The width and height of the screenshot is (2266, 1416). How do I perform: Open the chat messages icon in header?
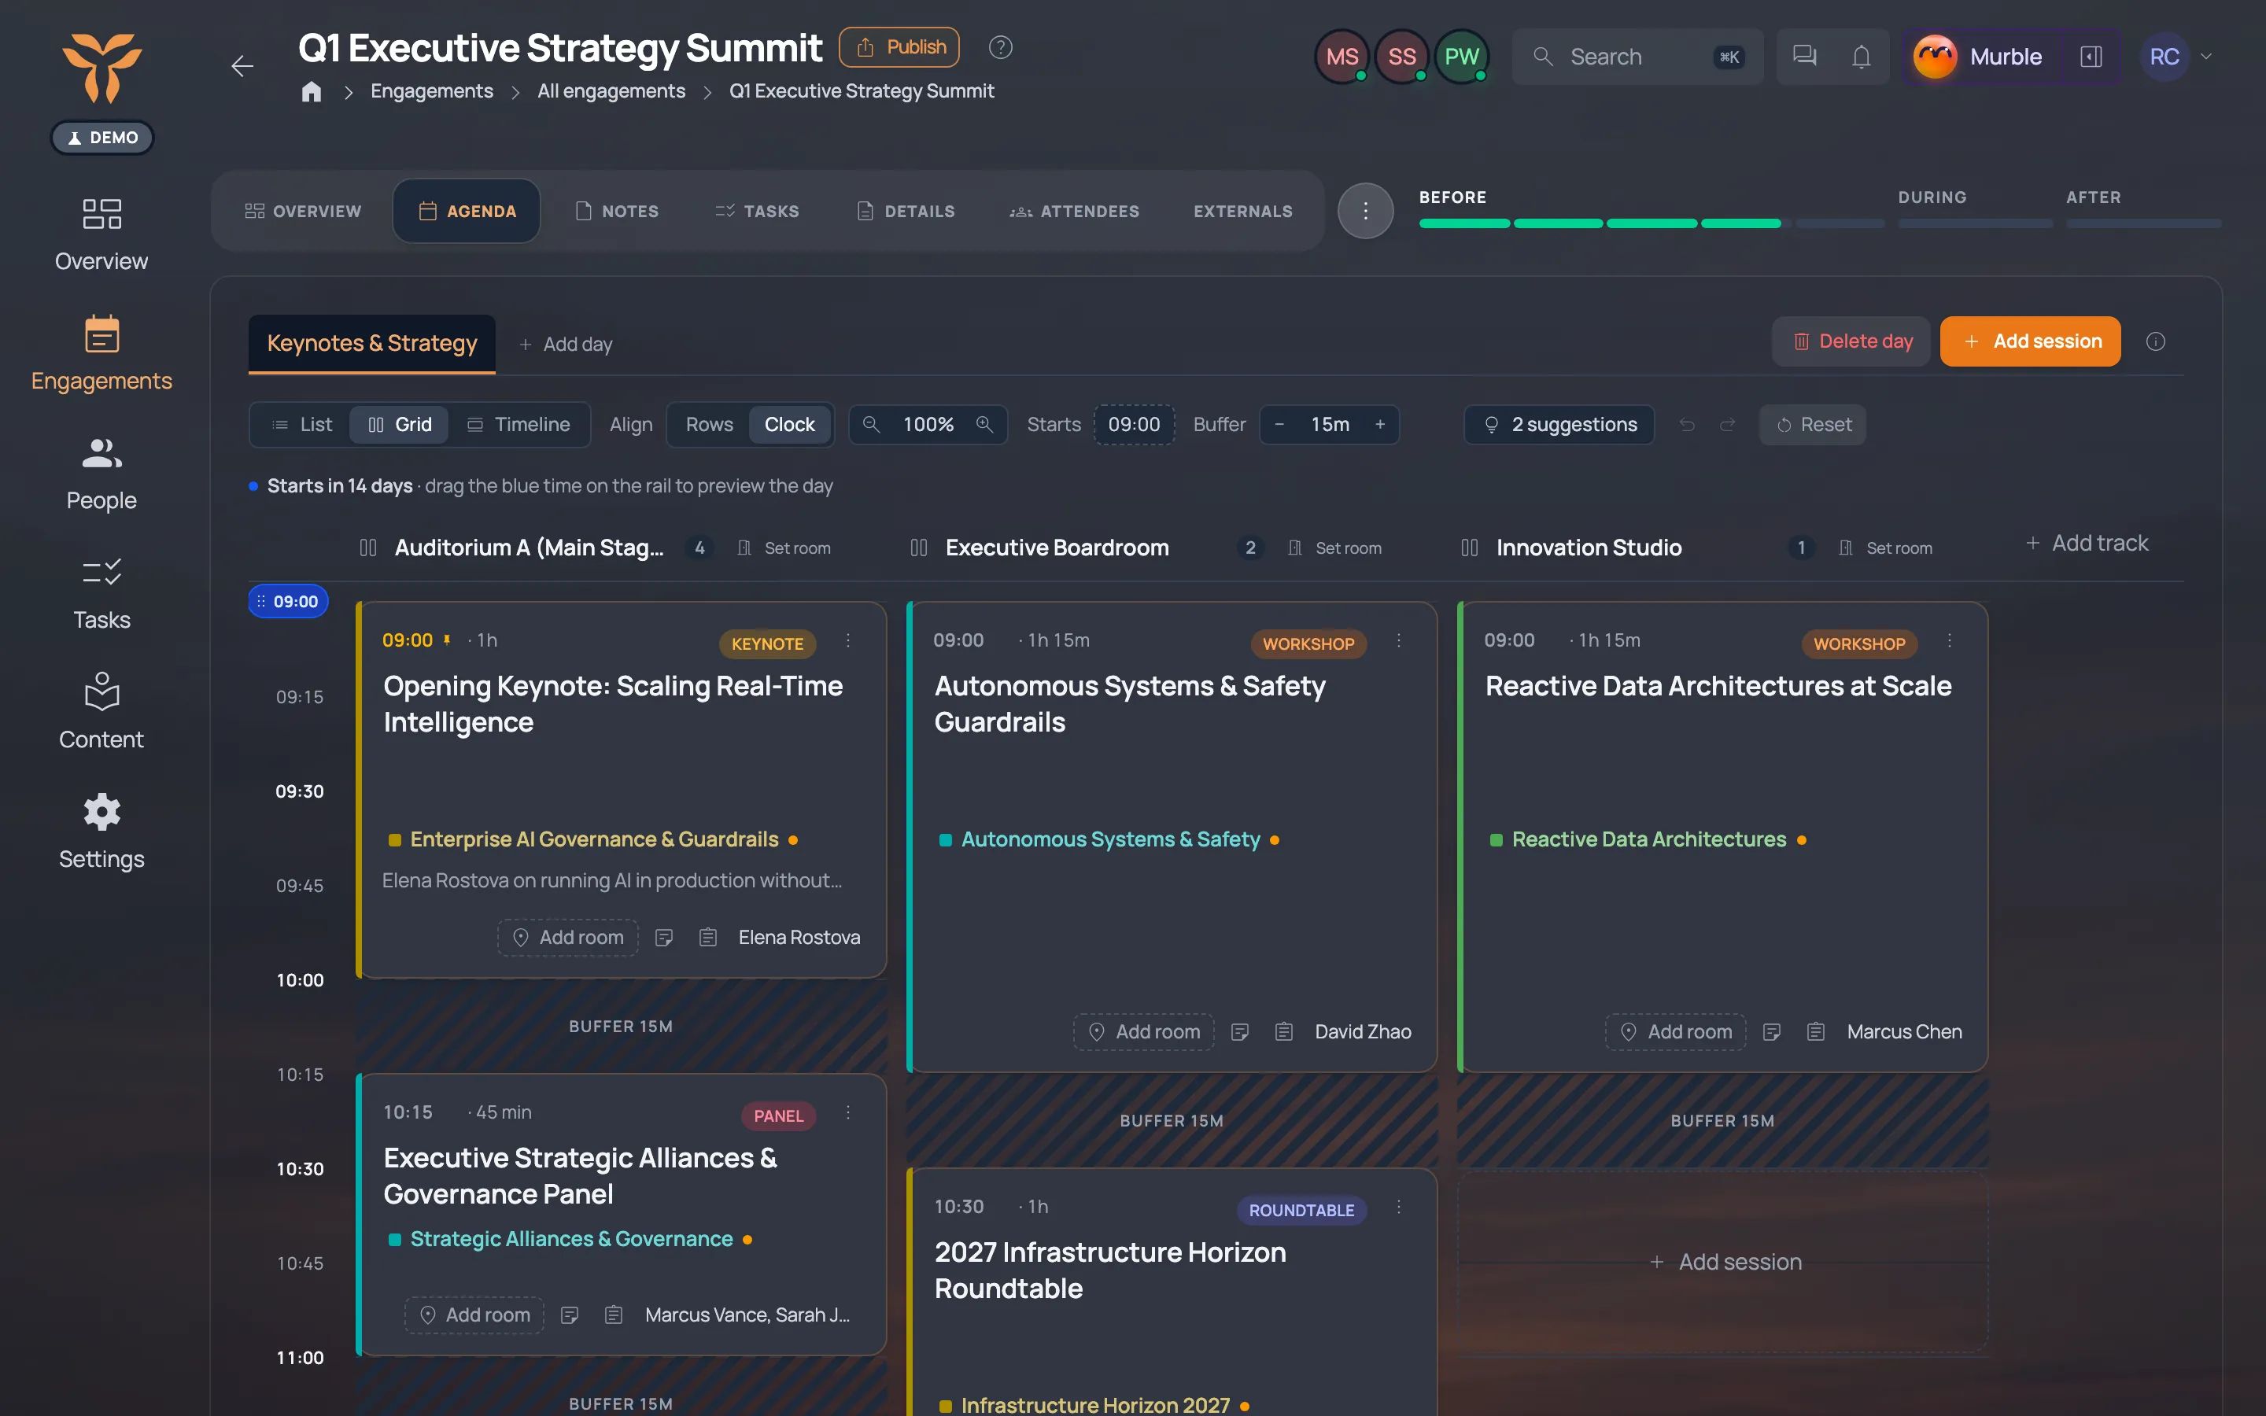coord(1804,56)
